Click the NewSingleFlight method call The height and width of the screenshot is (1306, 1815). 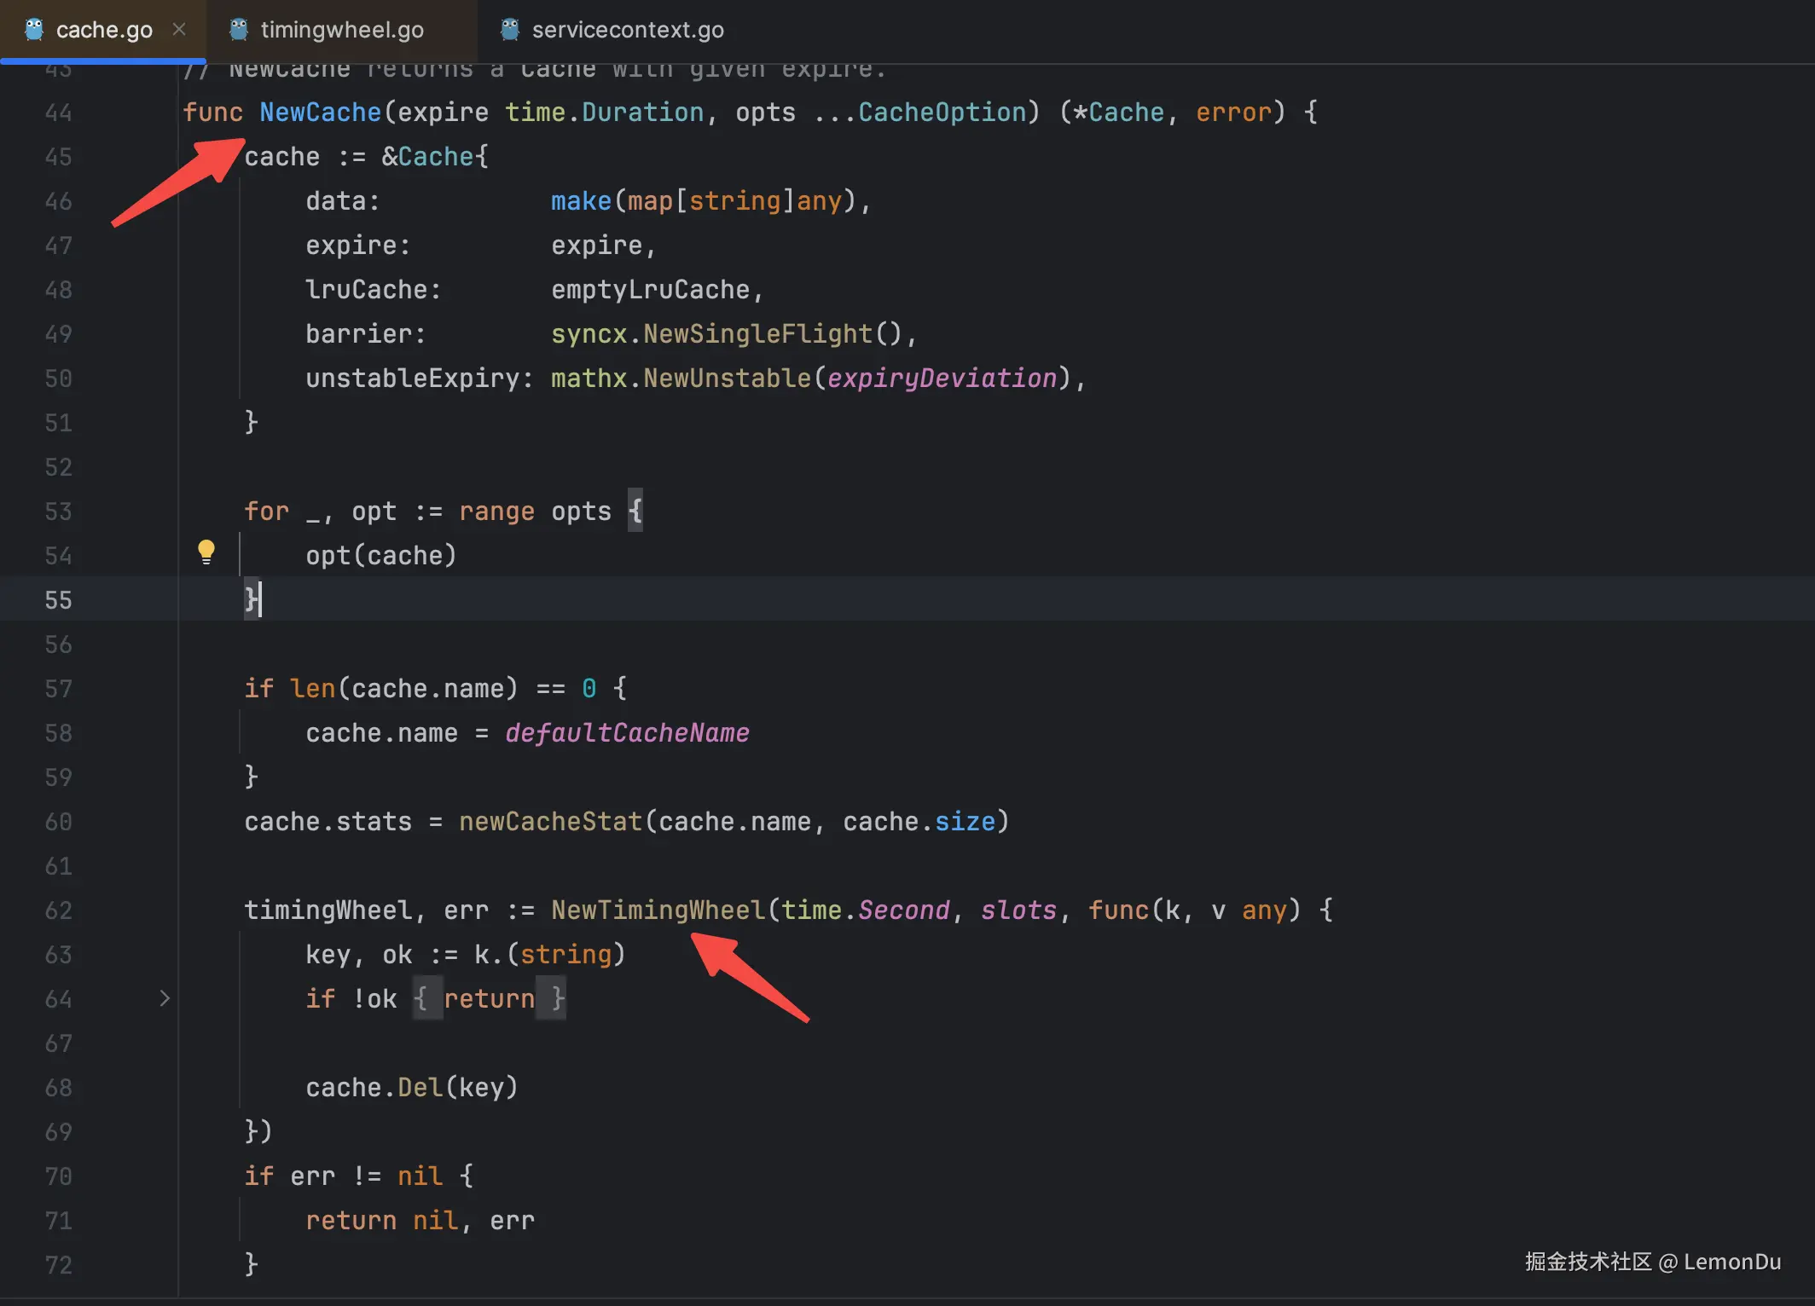(757, 333)
